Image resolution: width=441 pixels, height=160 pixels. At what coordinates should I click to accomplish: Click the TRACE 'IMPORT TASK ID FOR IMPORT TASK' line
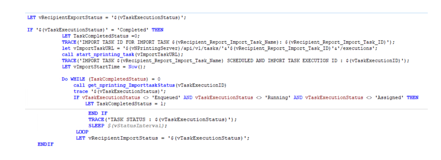tap(228, 42)
